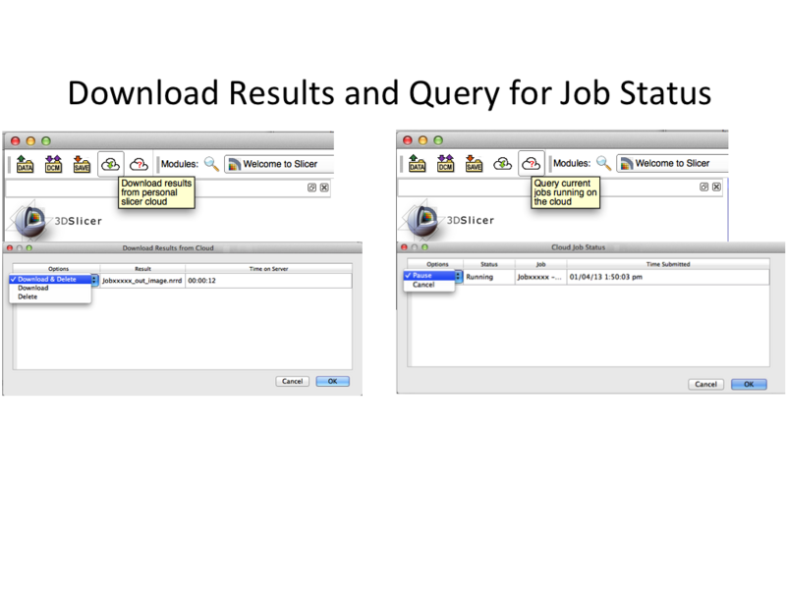786x589 pixels.
Task: Click the highlighted query cloud jobs icon
Action: click(x=532, y=163)
